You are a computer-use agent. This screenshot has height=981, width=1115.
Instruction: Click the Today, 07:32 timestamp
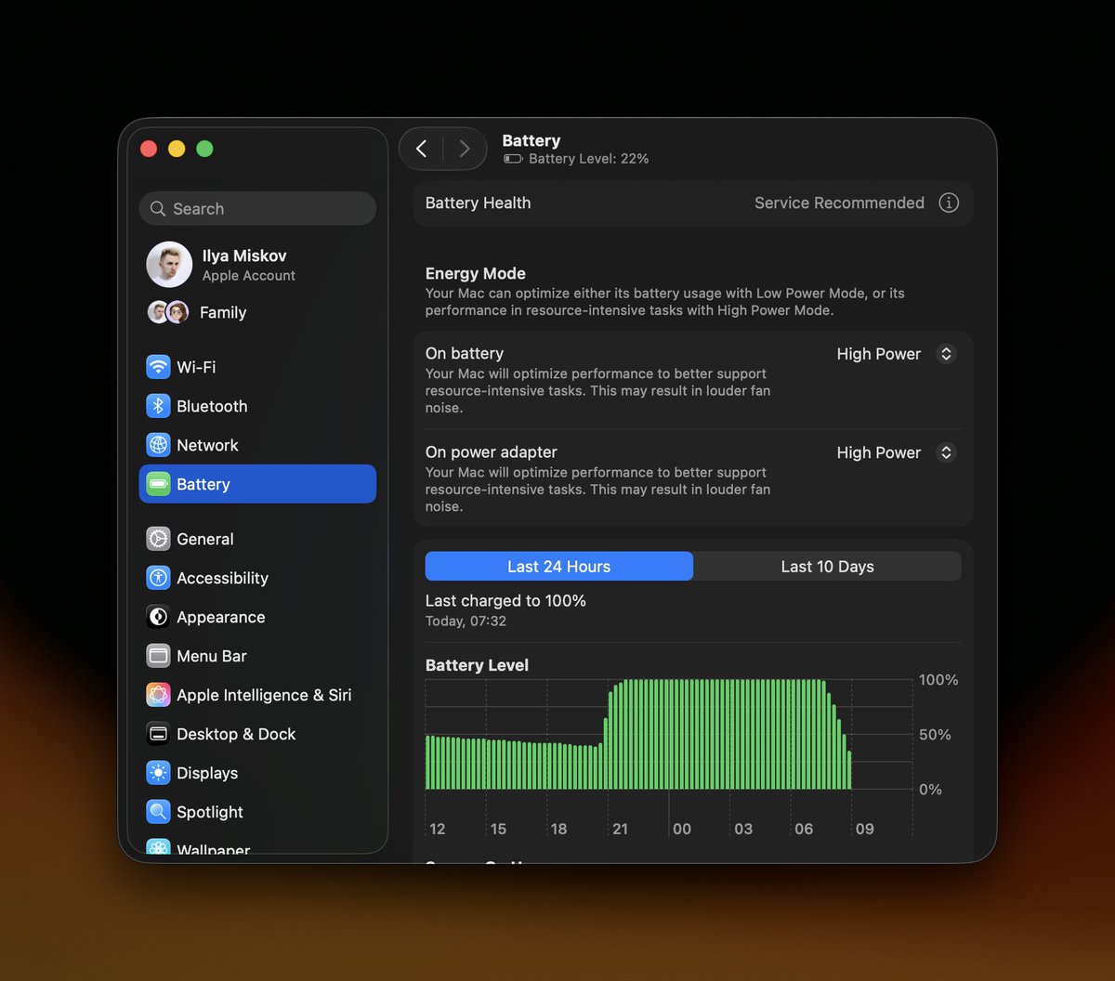[x=466, y=621]
